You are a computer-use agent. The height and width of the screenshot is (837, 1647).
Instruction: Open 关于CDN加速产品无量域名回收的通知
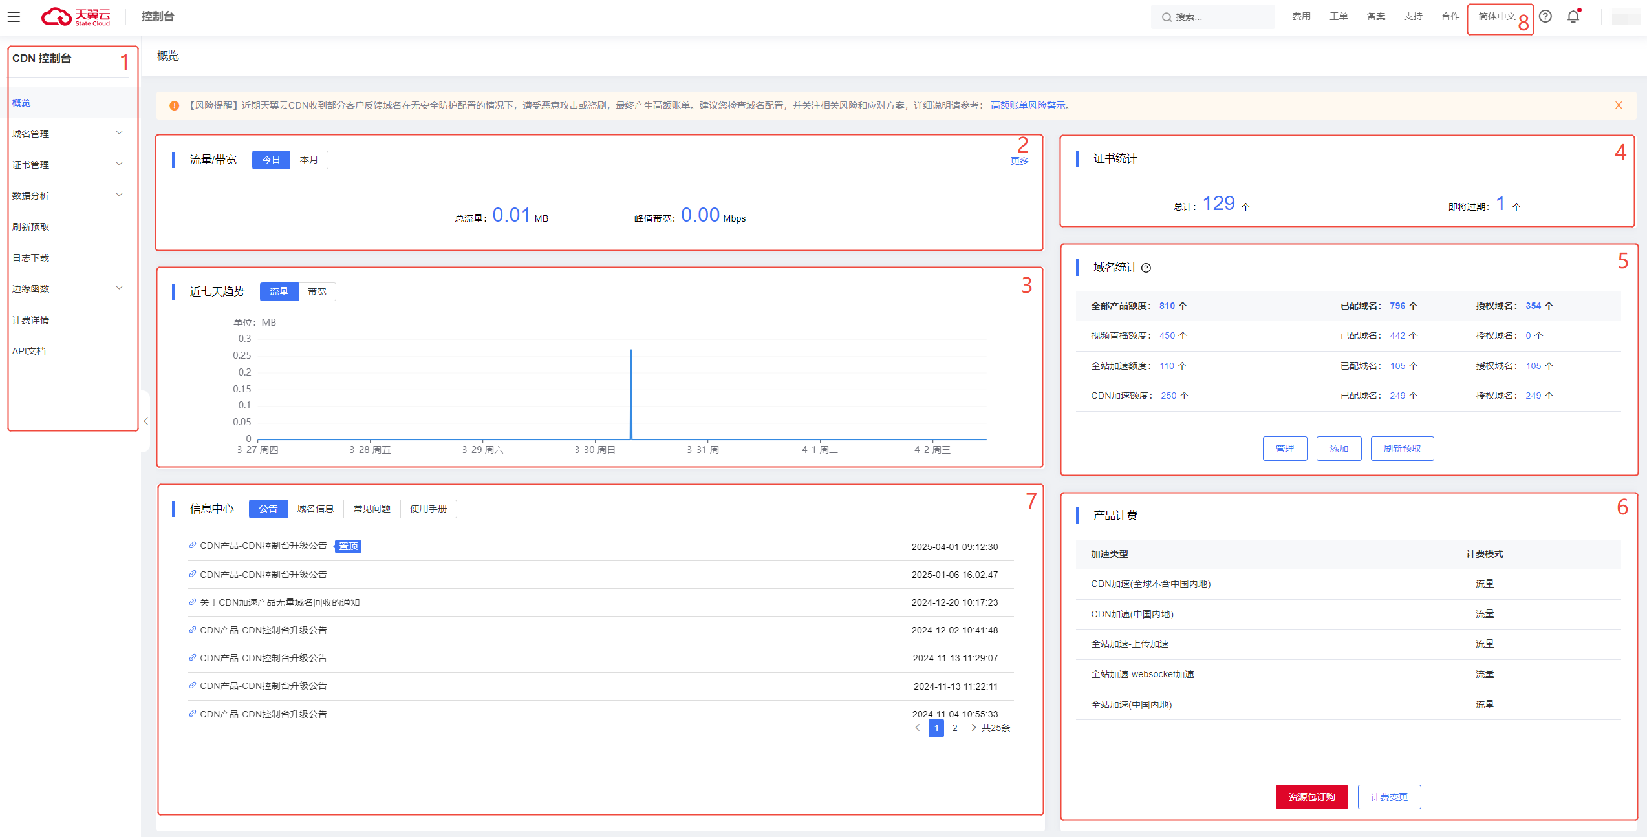(x=279, y=602)
